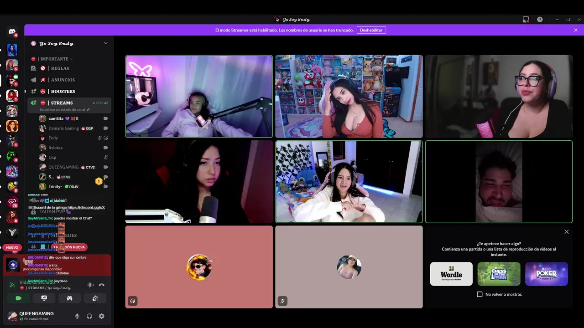Check 'No volver a mostrar' checkbox
The width and height of the screenshot is (584, 328).
coord(480,294)
